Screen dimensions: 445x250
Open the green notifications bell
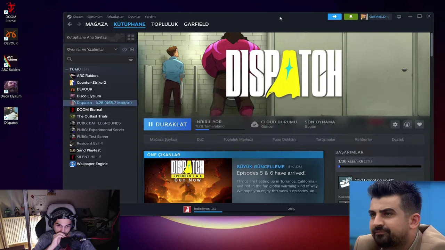coord(350,17)
